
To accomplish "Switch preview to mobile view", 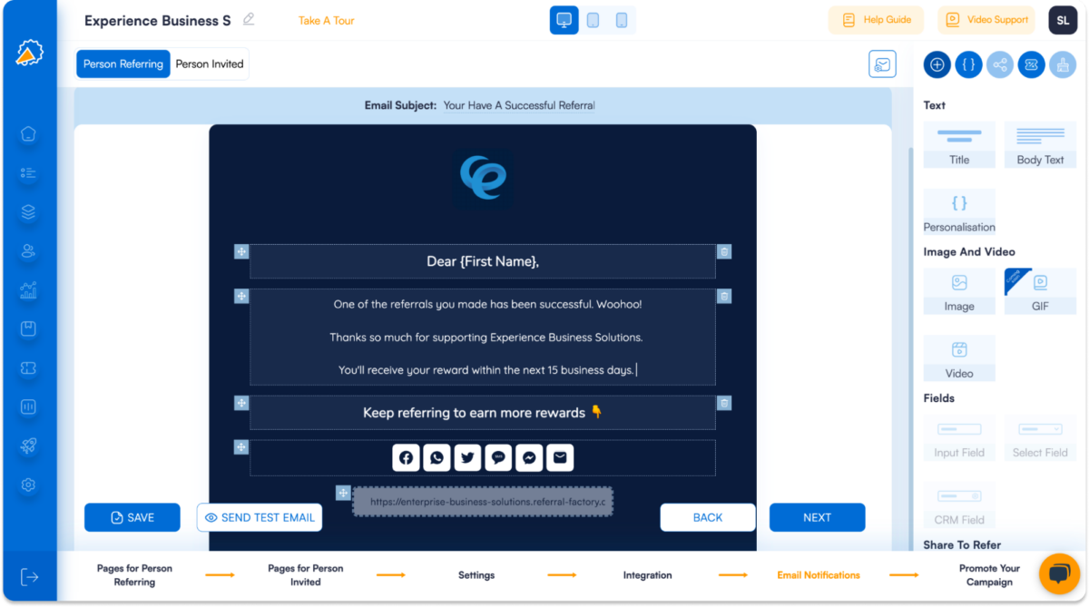I will coord(622,19).
